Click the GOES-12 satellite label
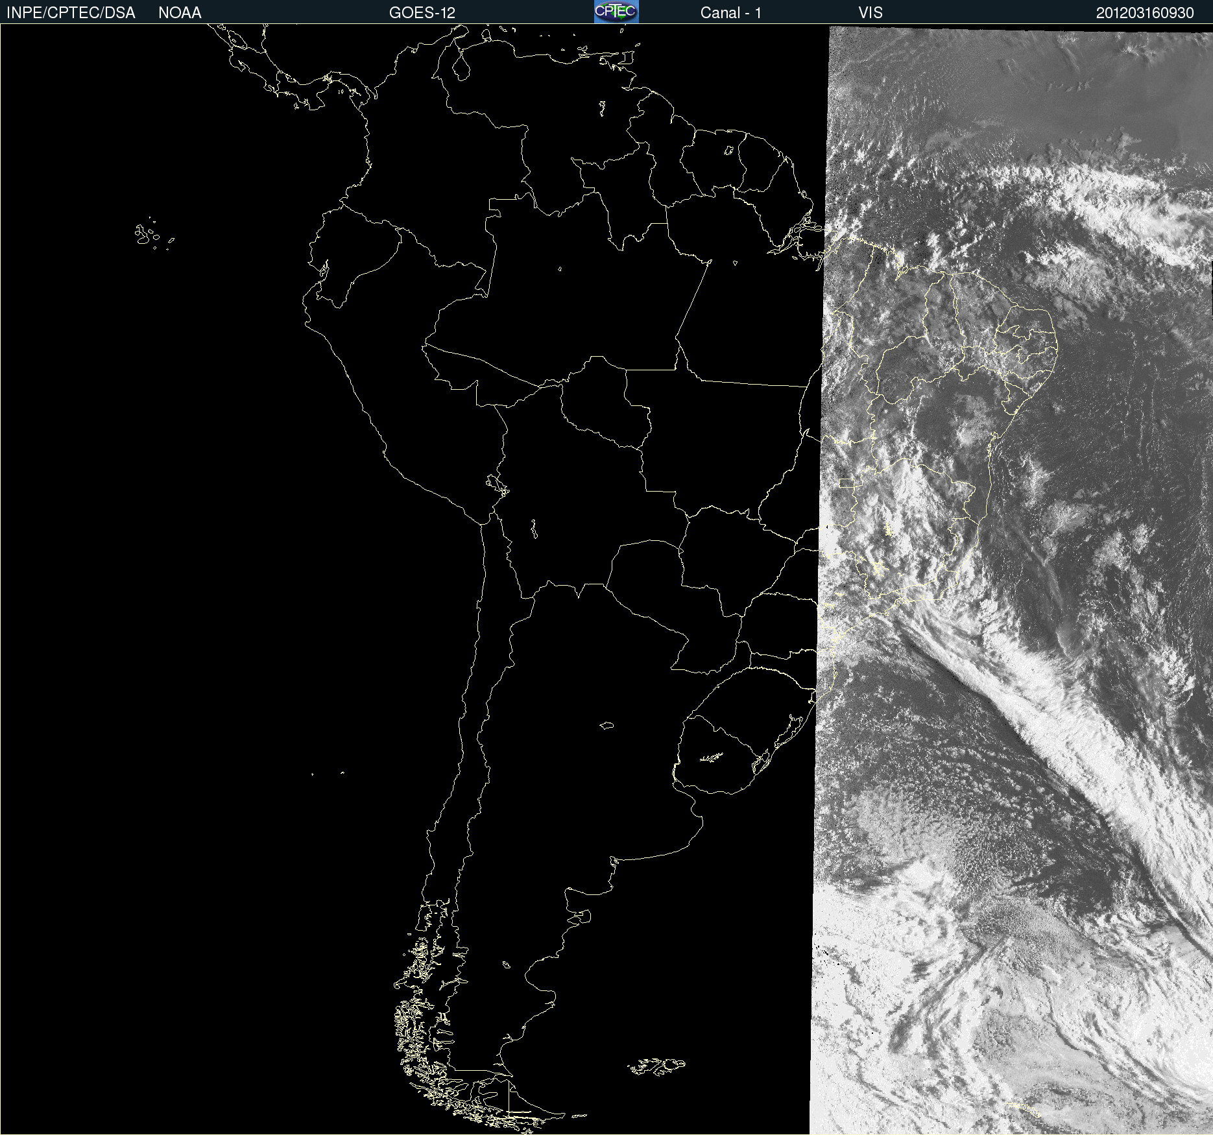The image size is (1213, 1135). [422, 13]
